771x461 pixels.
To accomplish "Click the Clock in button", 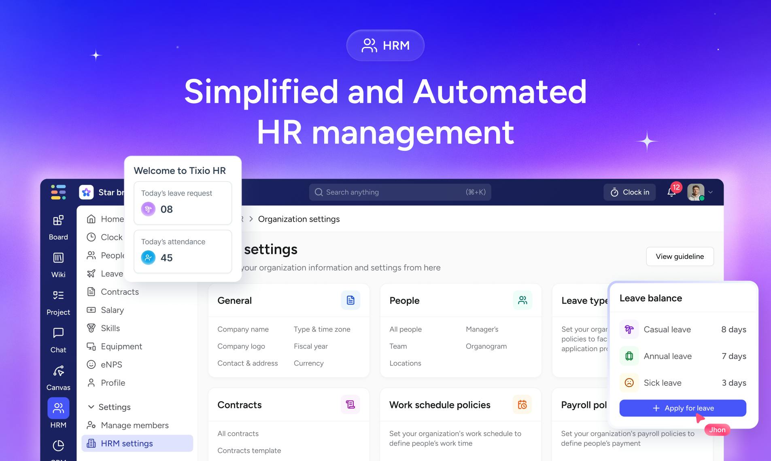I will 630,192.
